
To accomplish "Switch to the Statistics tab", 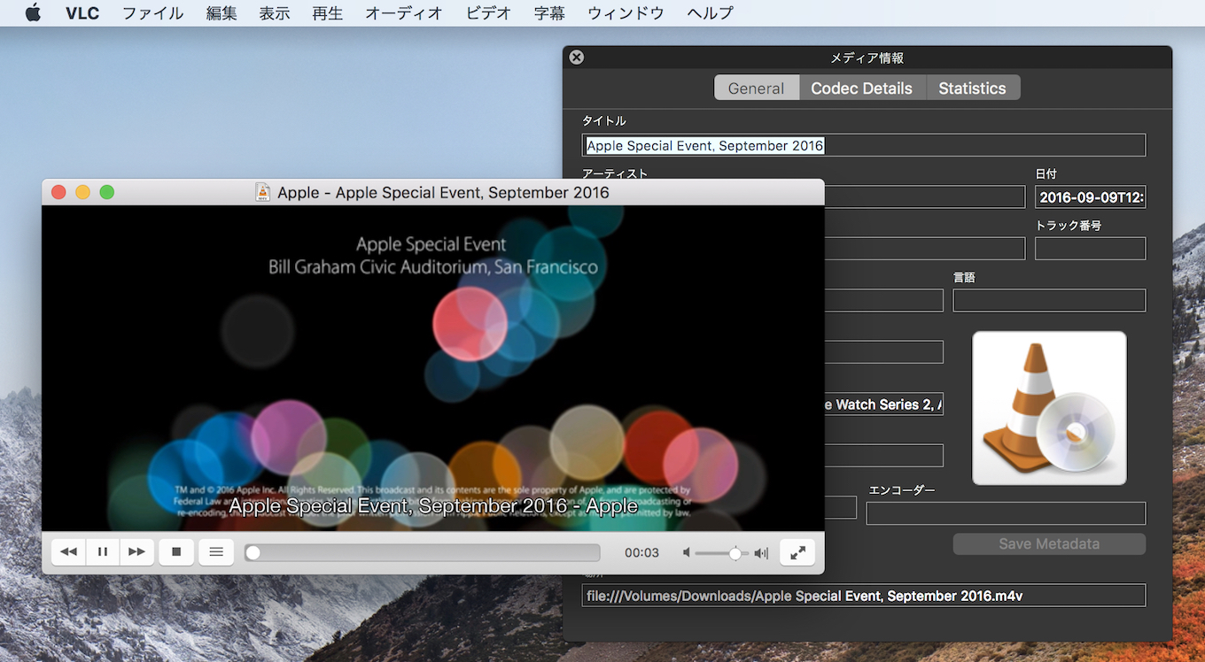I will tap(972, 89).
